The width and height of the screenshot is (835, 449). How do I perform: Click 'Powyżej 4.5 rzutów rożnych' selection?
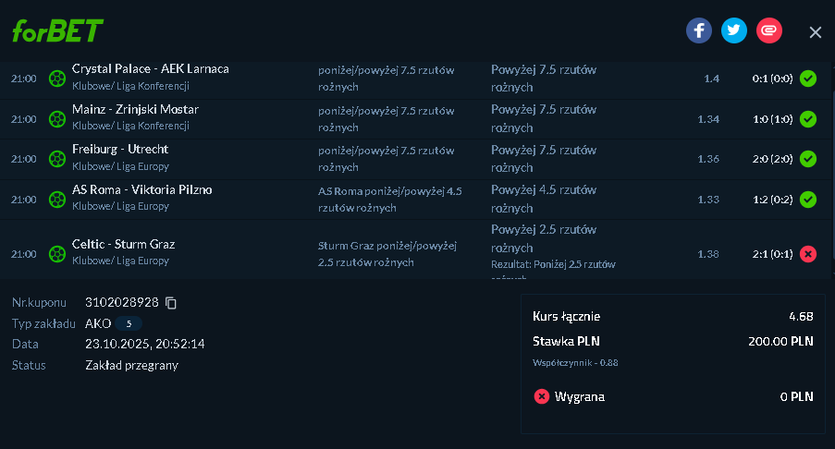tap(544, 199)
